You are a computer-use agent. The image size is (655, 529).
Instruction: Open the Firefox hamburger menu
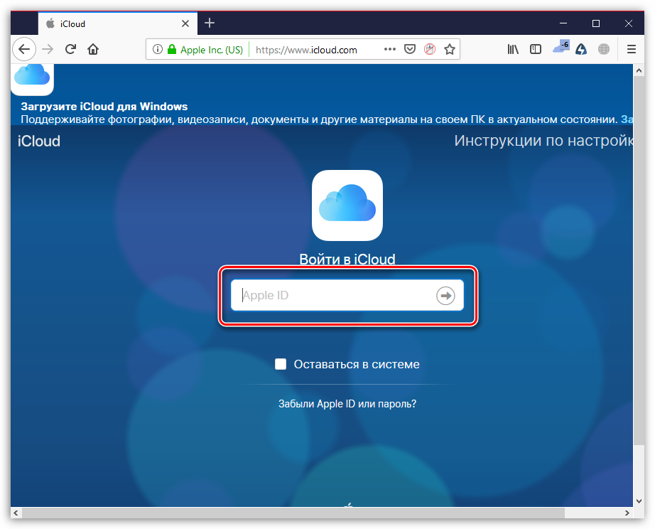click(x=631, y=49)
